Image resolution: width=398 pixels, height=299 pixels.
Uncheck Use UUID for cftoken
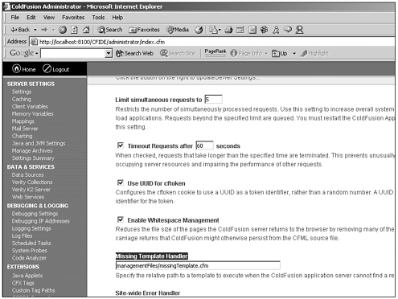tap(121, 182)
